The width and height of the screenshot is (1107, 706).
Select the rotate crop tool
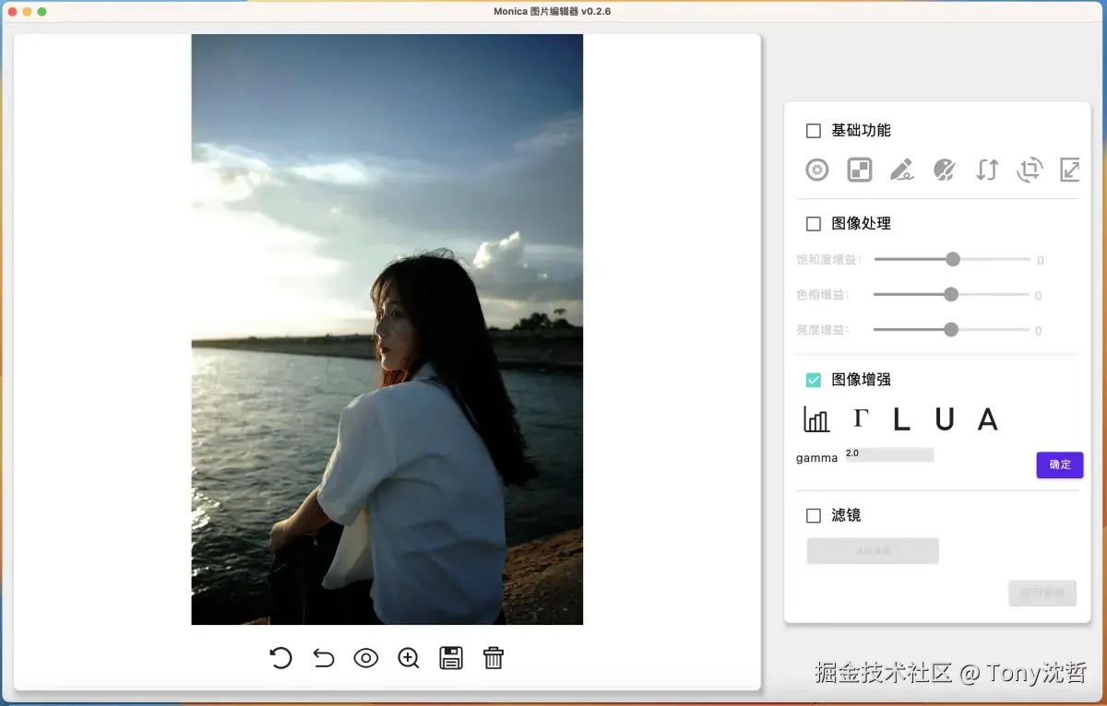(1029, 170)
